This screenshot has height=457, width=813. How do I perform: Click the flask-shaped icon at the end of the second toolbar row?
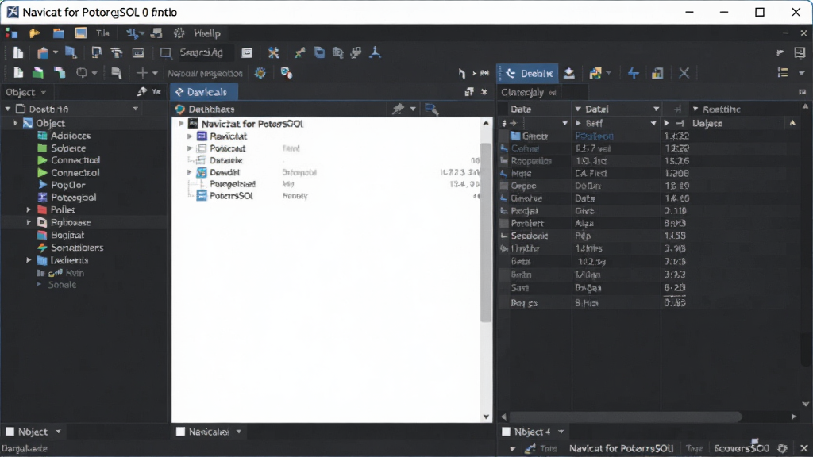click(x=375, y=52)
